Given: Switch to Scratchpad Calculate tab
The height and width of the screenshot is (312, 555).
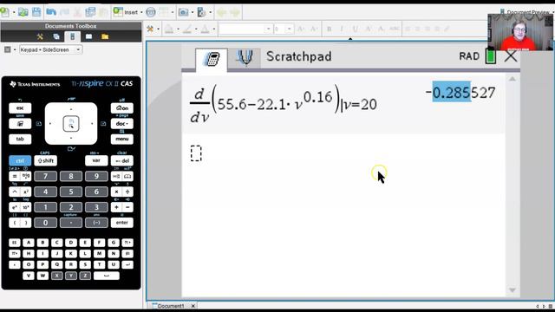Looking at the screenshot, I should (x=212, y=59).
